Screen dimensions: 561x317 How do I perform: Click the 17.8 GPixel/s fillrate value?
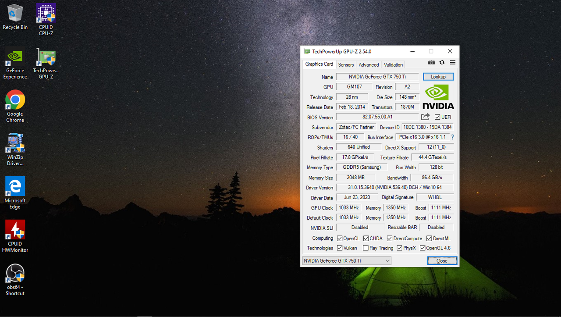tap(355, 157)
